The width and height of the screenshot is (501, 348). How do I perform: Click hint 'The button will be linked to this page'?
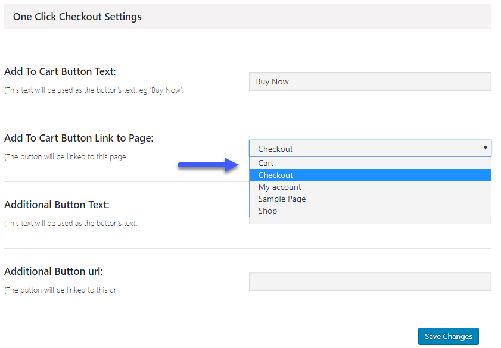tap(66, 157)
